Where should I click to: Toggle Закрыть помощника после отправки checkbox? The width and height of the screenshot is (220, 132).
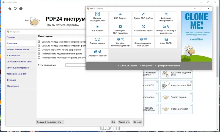(39, 46)
